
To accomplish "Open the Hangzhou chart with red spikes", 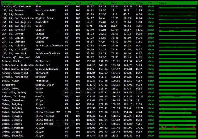I will pos(178,128).
